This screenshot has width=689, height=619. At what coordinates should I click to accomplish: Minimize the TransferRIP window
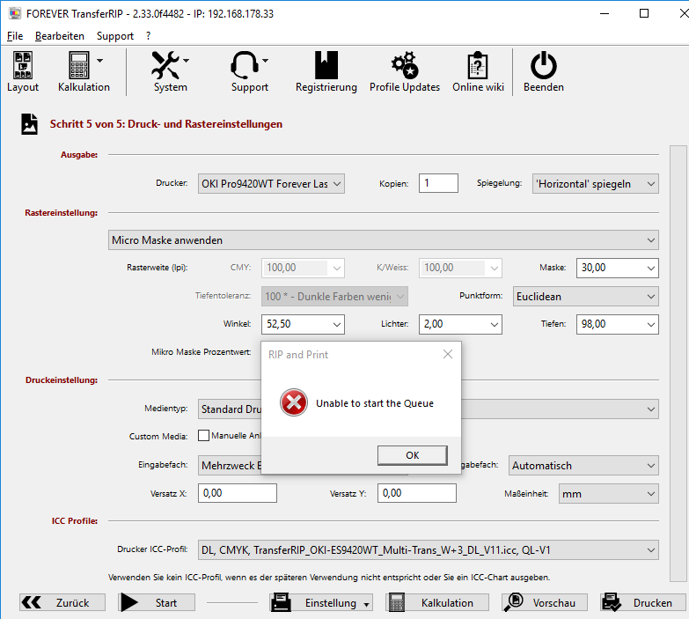click(605, 13)
